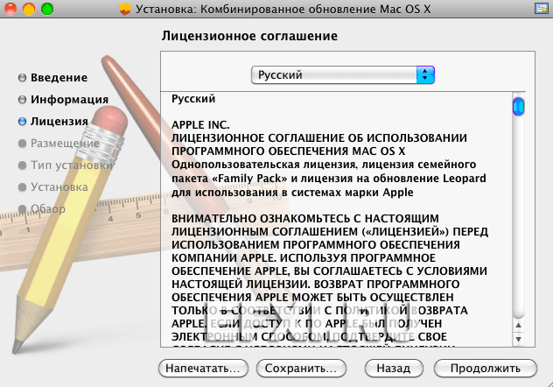Close the installer with the red button
The width and height of the screenshot is (553, 387).
point(11,9)
